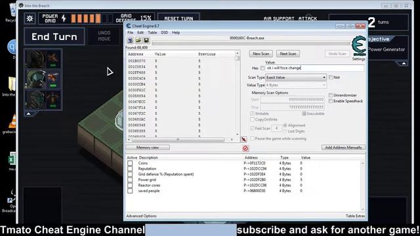The width and height of the screenshot is (420, 236).
Task: Click the Undo Move game button
Action: (104, 36)
